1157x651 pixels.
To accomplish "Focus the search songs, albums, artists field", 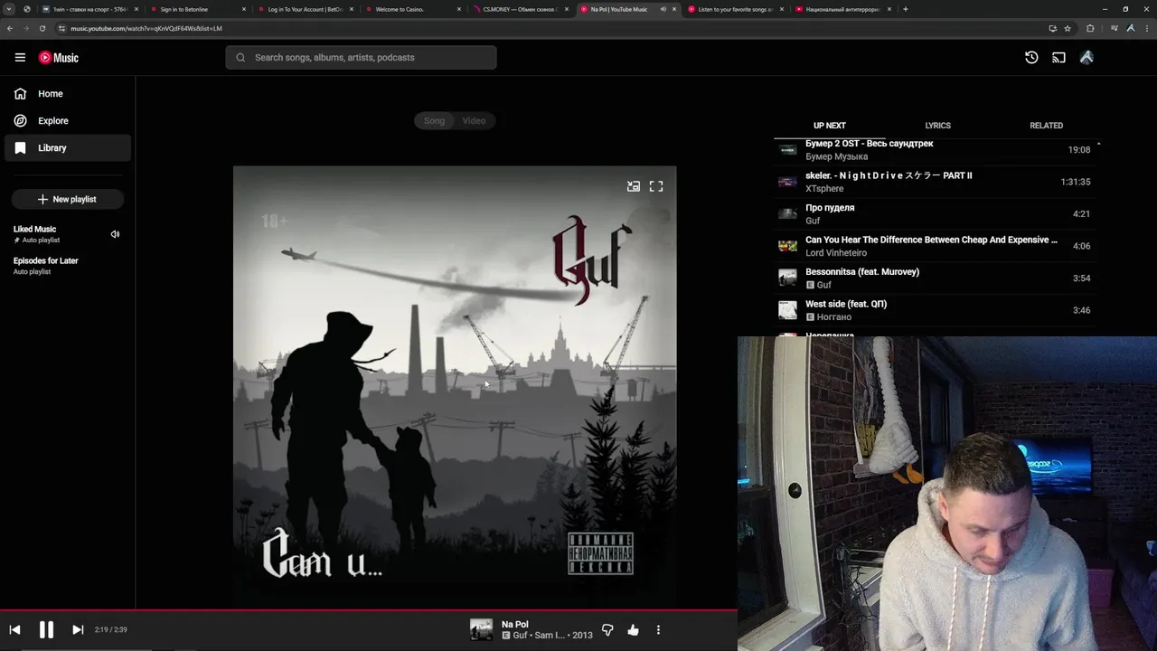I will (361, 57).
